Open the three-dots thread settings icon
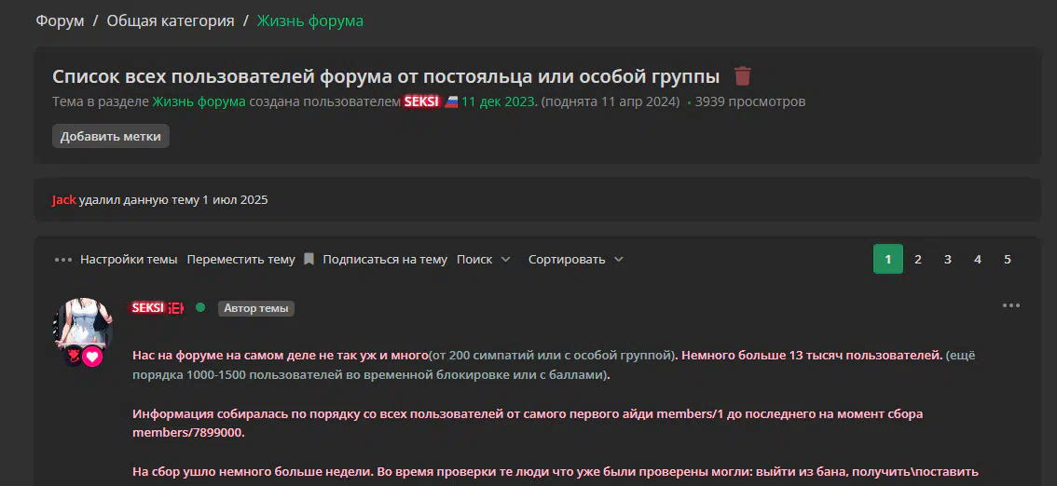The image size is (1057, 486). [62, 260]
